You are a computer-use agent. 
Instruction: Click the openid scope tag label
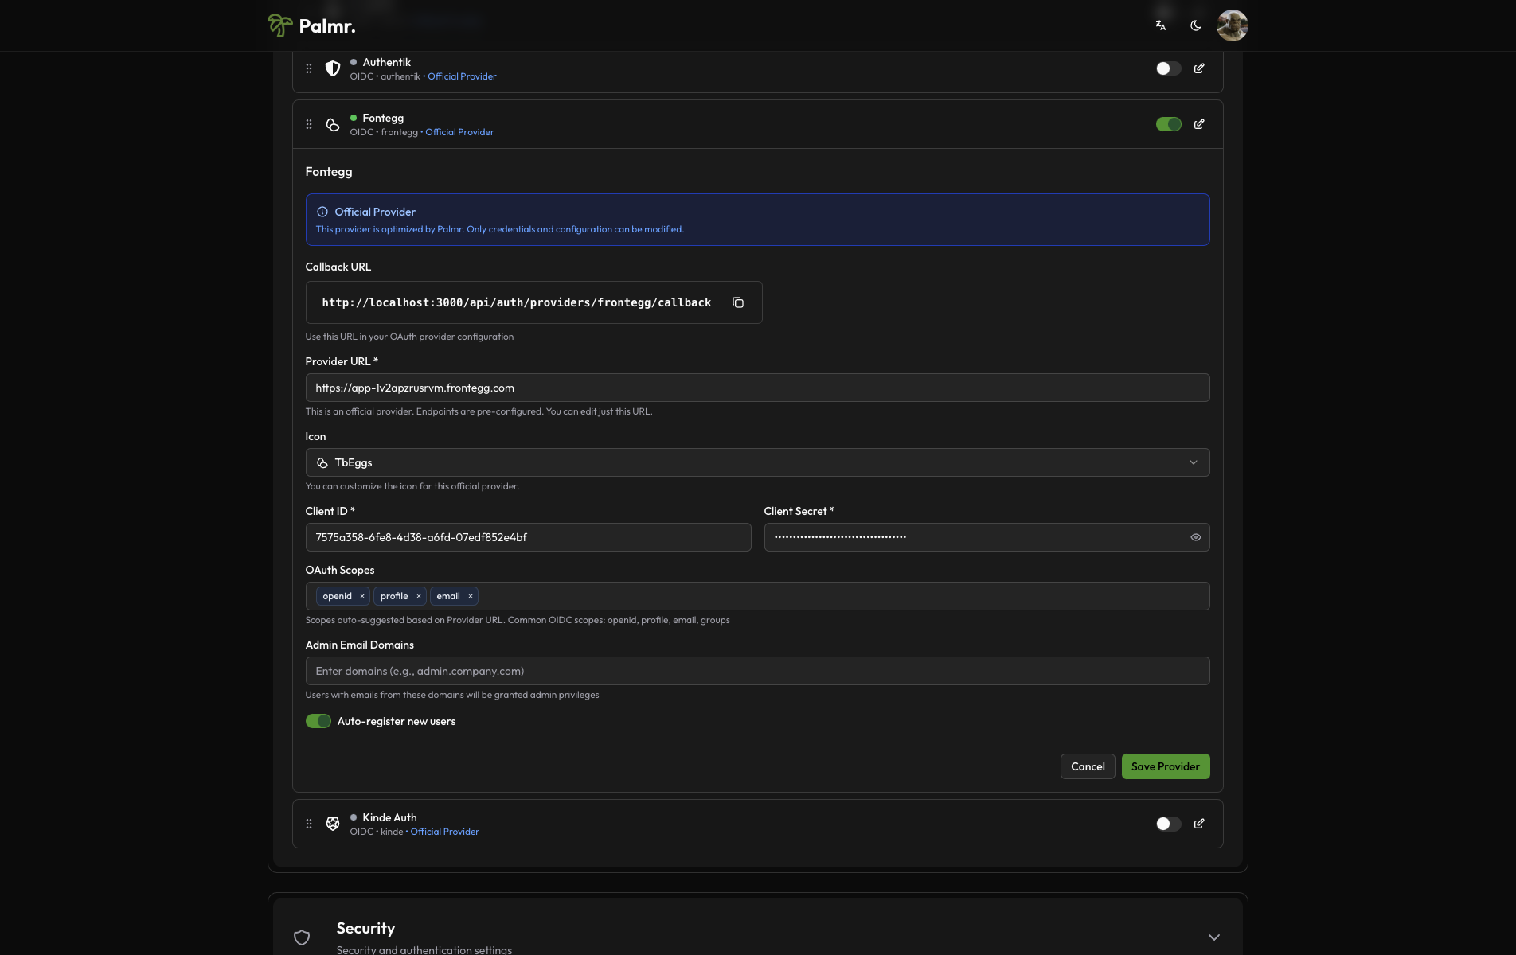[337, 596]
